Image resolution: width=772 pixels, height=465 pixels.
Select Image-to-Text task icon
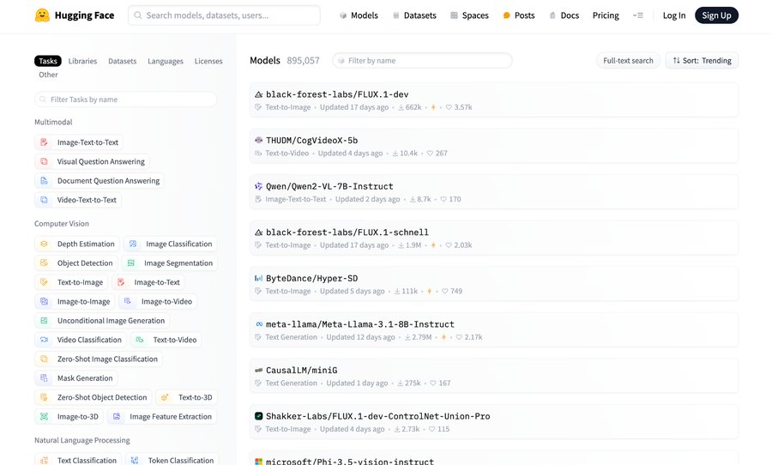point(121,282)
